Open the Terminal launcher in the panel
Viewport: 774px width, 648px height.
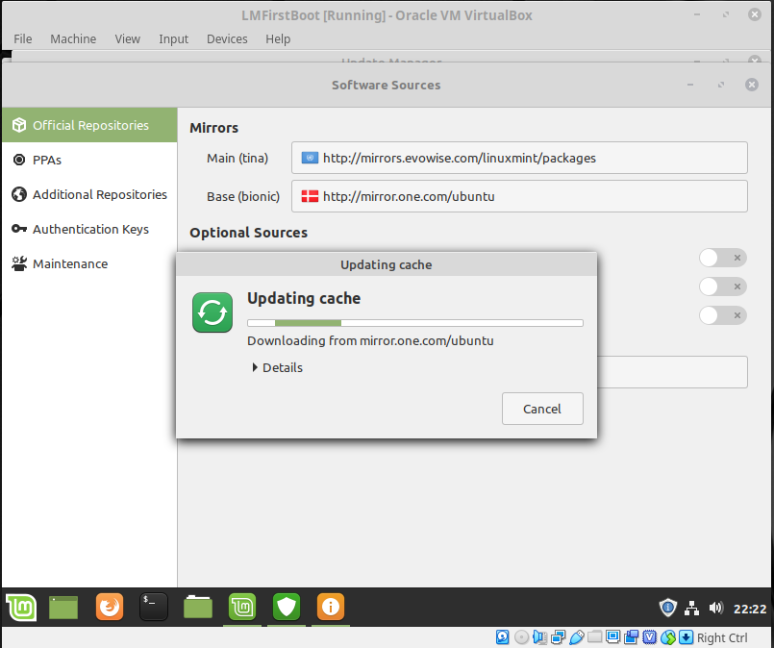tap(154, 607)
